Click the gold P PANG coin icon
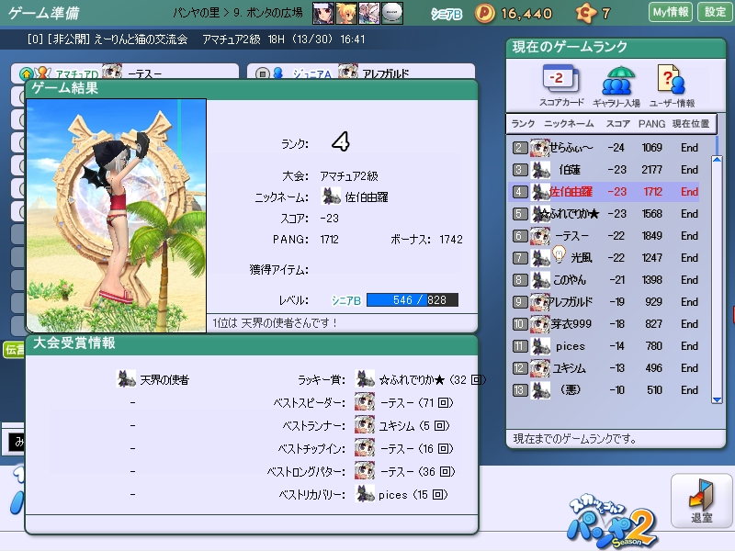This screenshot has width=735, height=551. pyautogui.click(x=485, y=13)
